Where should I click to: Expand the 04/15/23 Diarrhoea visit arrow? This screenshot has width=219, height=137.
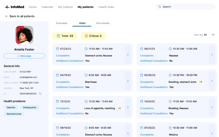pyautogui.click(x=128, y=81)
